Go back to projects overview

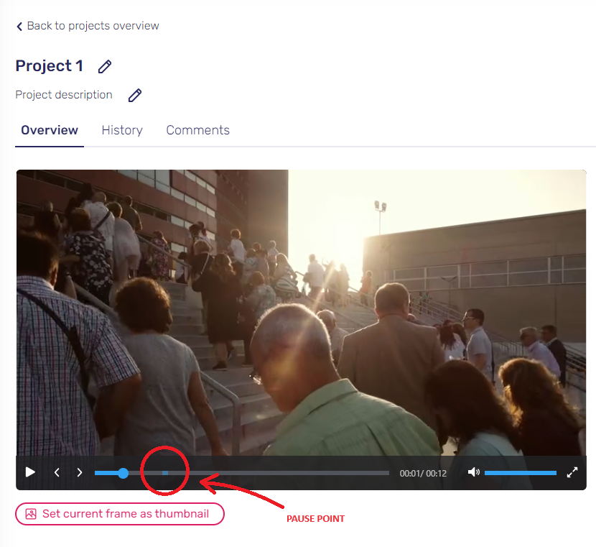(88, 26)
